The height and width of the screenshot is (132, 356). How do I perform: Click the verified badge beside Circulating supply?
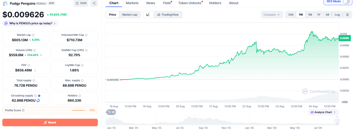pyautogui.click(x=39, y=96)
